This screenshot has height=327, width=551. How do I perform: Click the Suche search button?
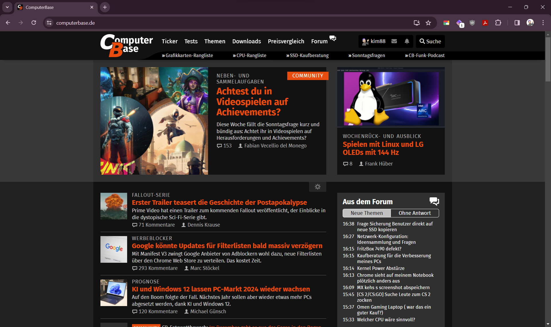[x=430, y=41]
